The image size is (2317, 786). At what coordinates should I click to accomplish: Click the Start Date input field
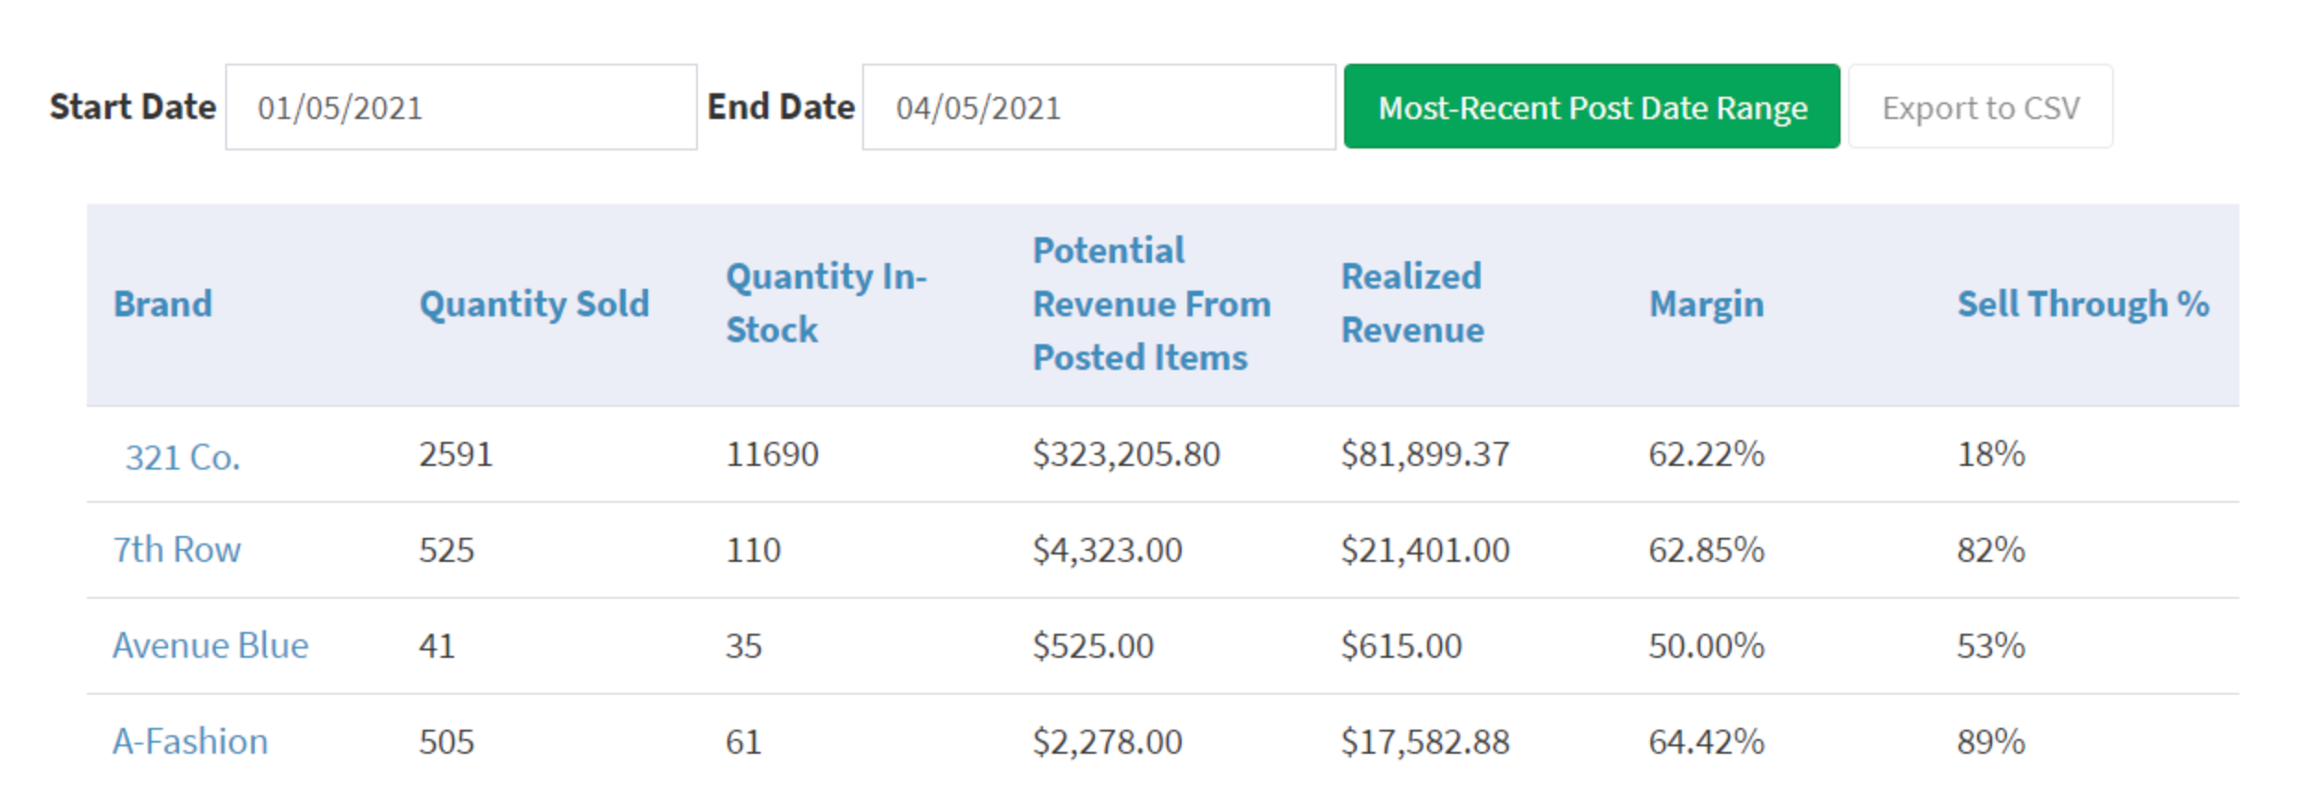[x=461, y=107]
